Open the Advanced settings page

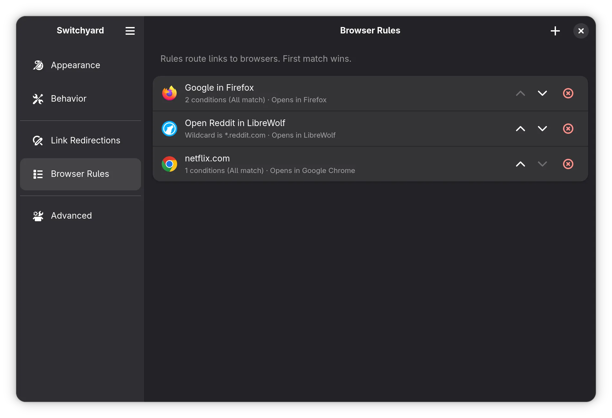coord(81,216)
